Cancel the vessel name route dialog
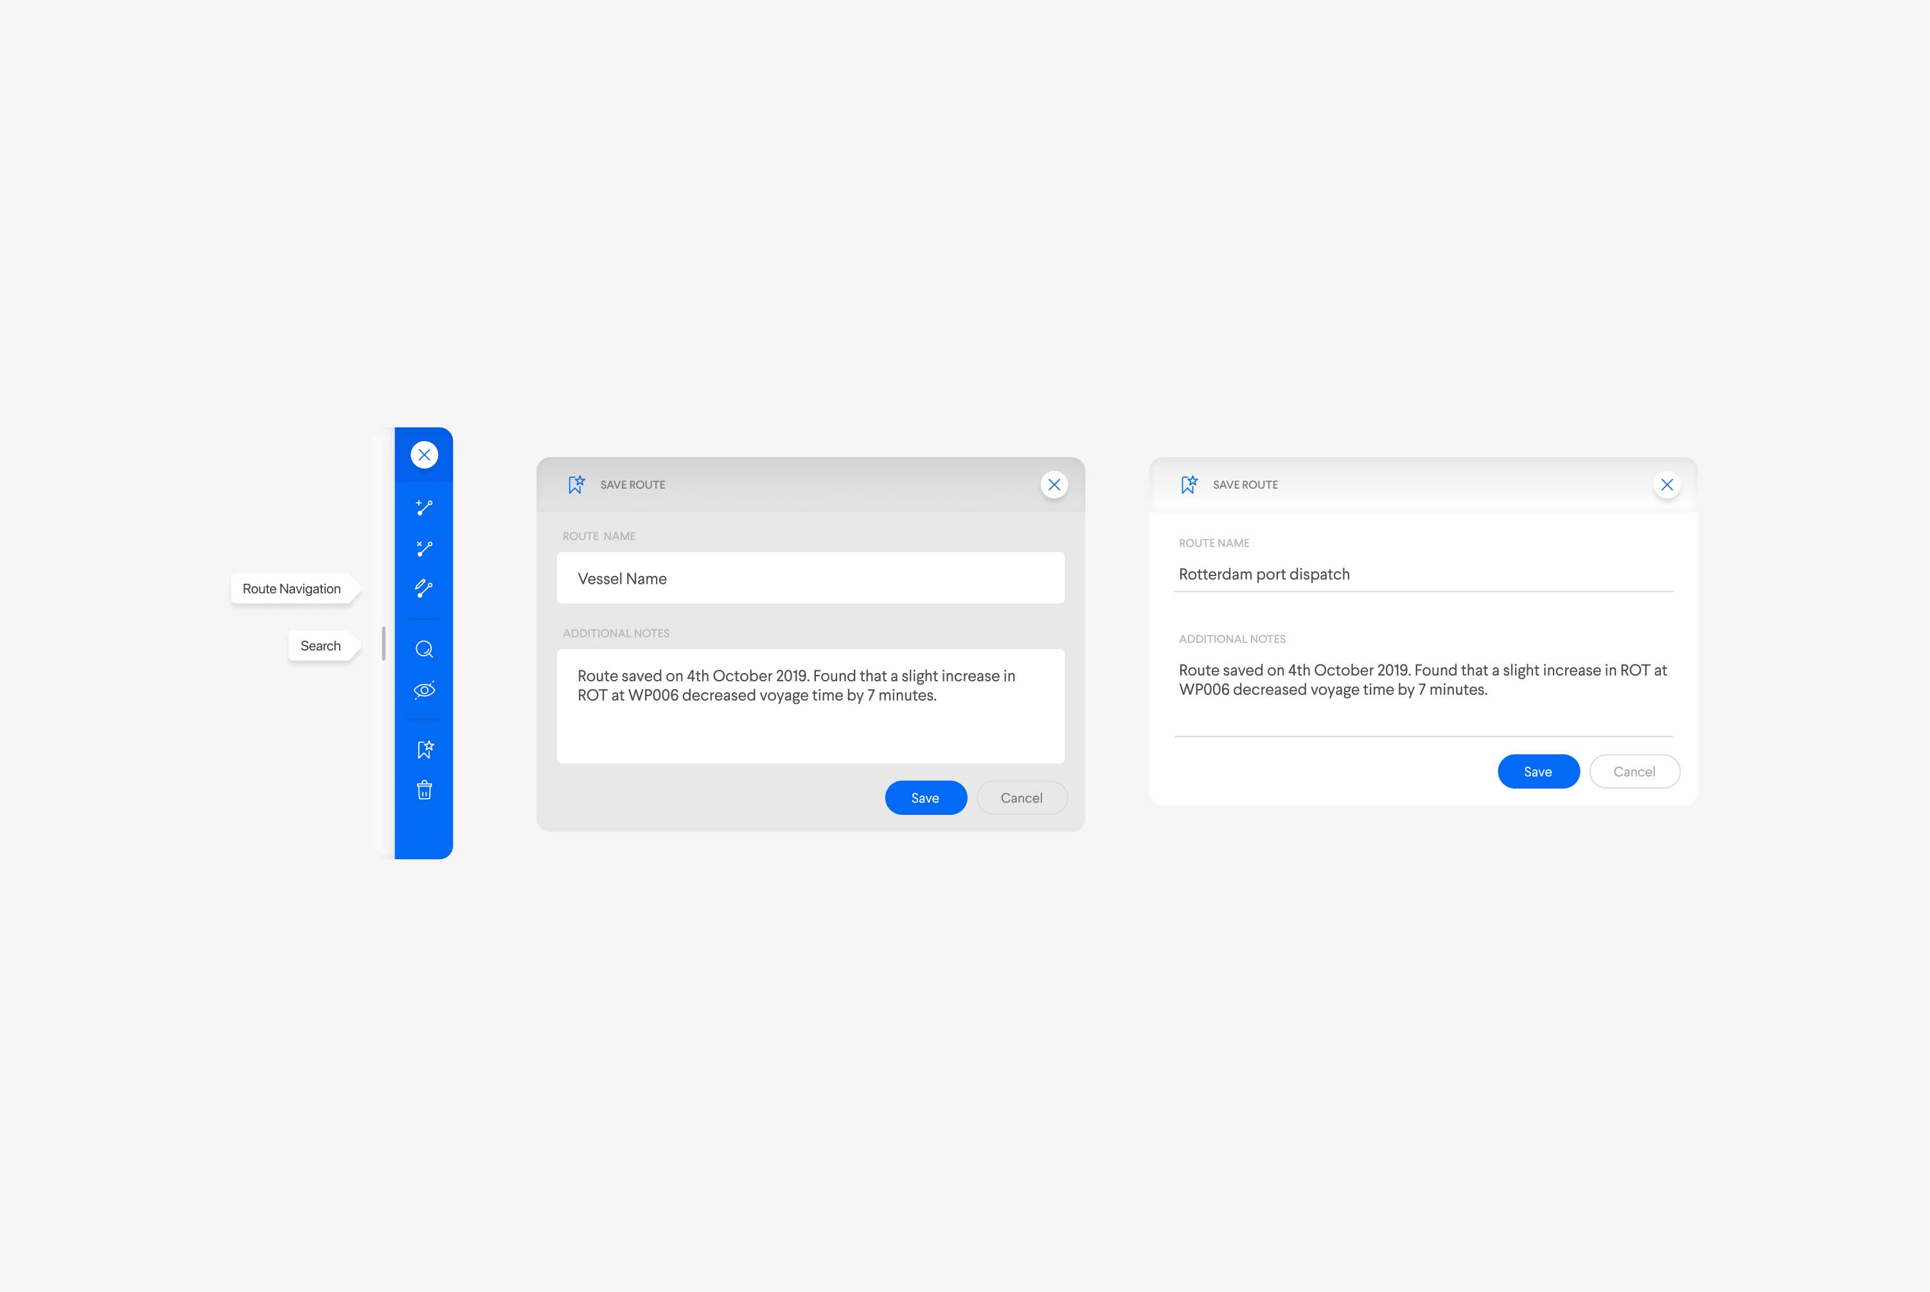This screenshot has width=1930, height=1292. 1022,798
